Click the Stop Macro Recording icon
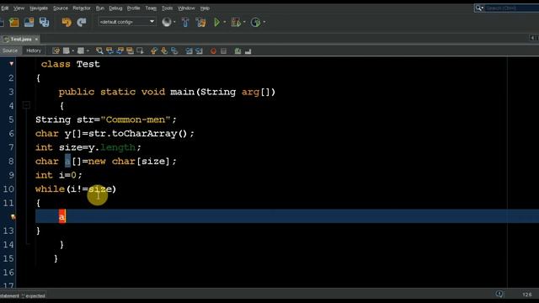The width and height of the screenshot is (539, 303). [x=223, y=51]
